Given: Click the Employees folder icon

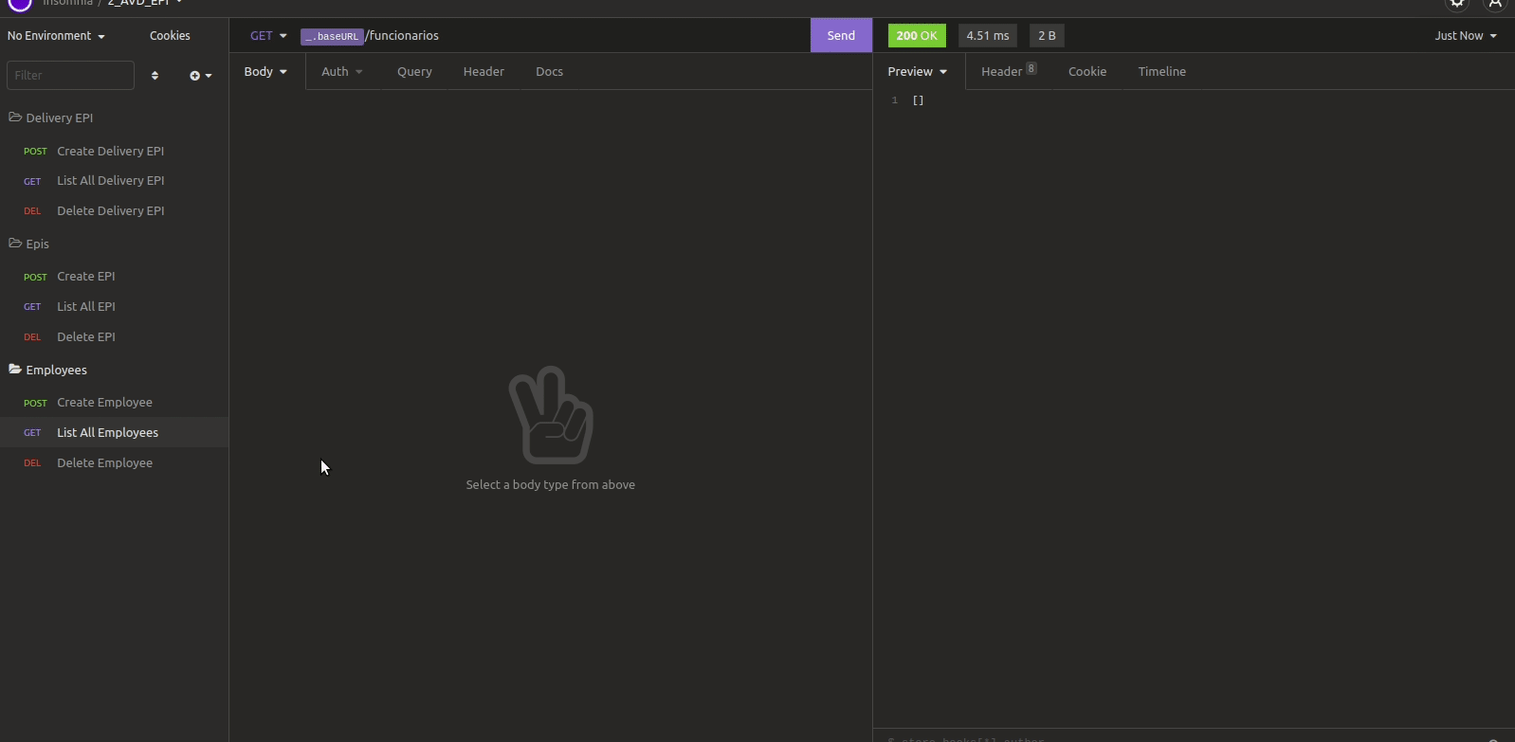Looking at the screenshot, I should (15, 370).
